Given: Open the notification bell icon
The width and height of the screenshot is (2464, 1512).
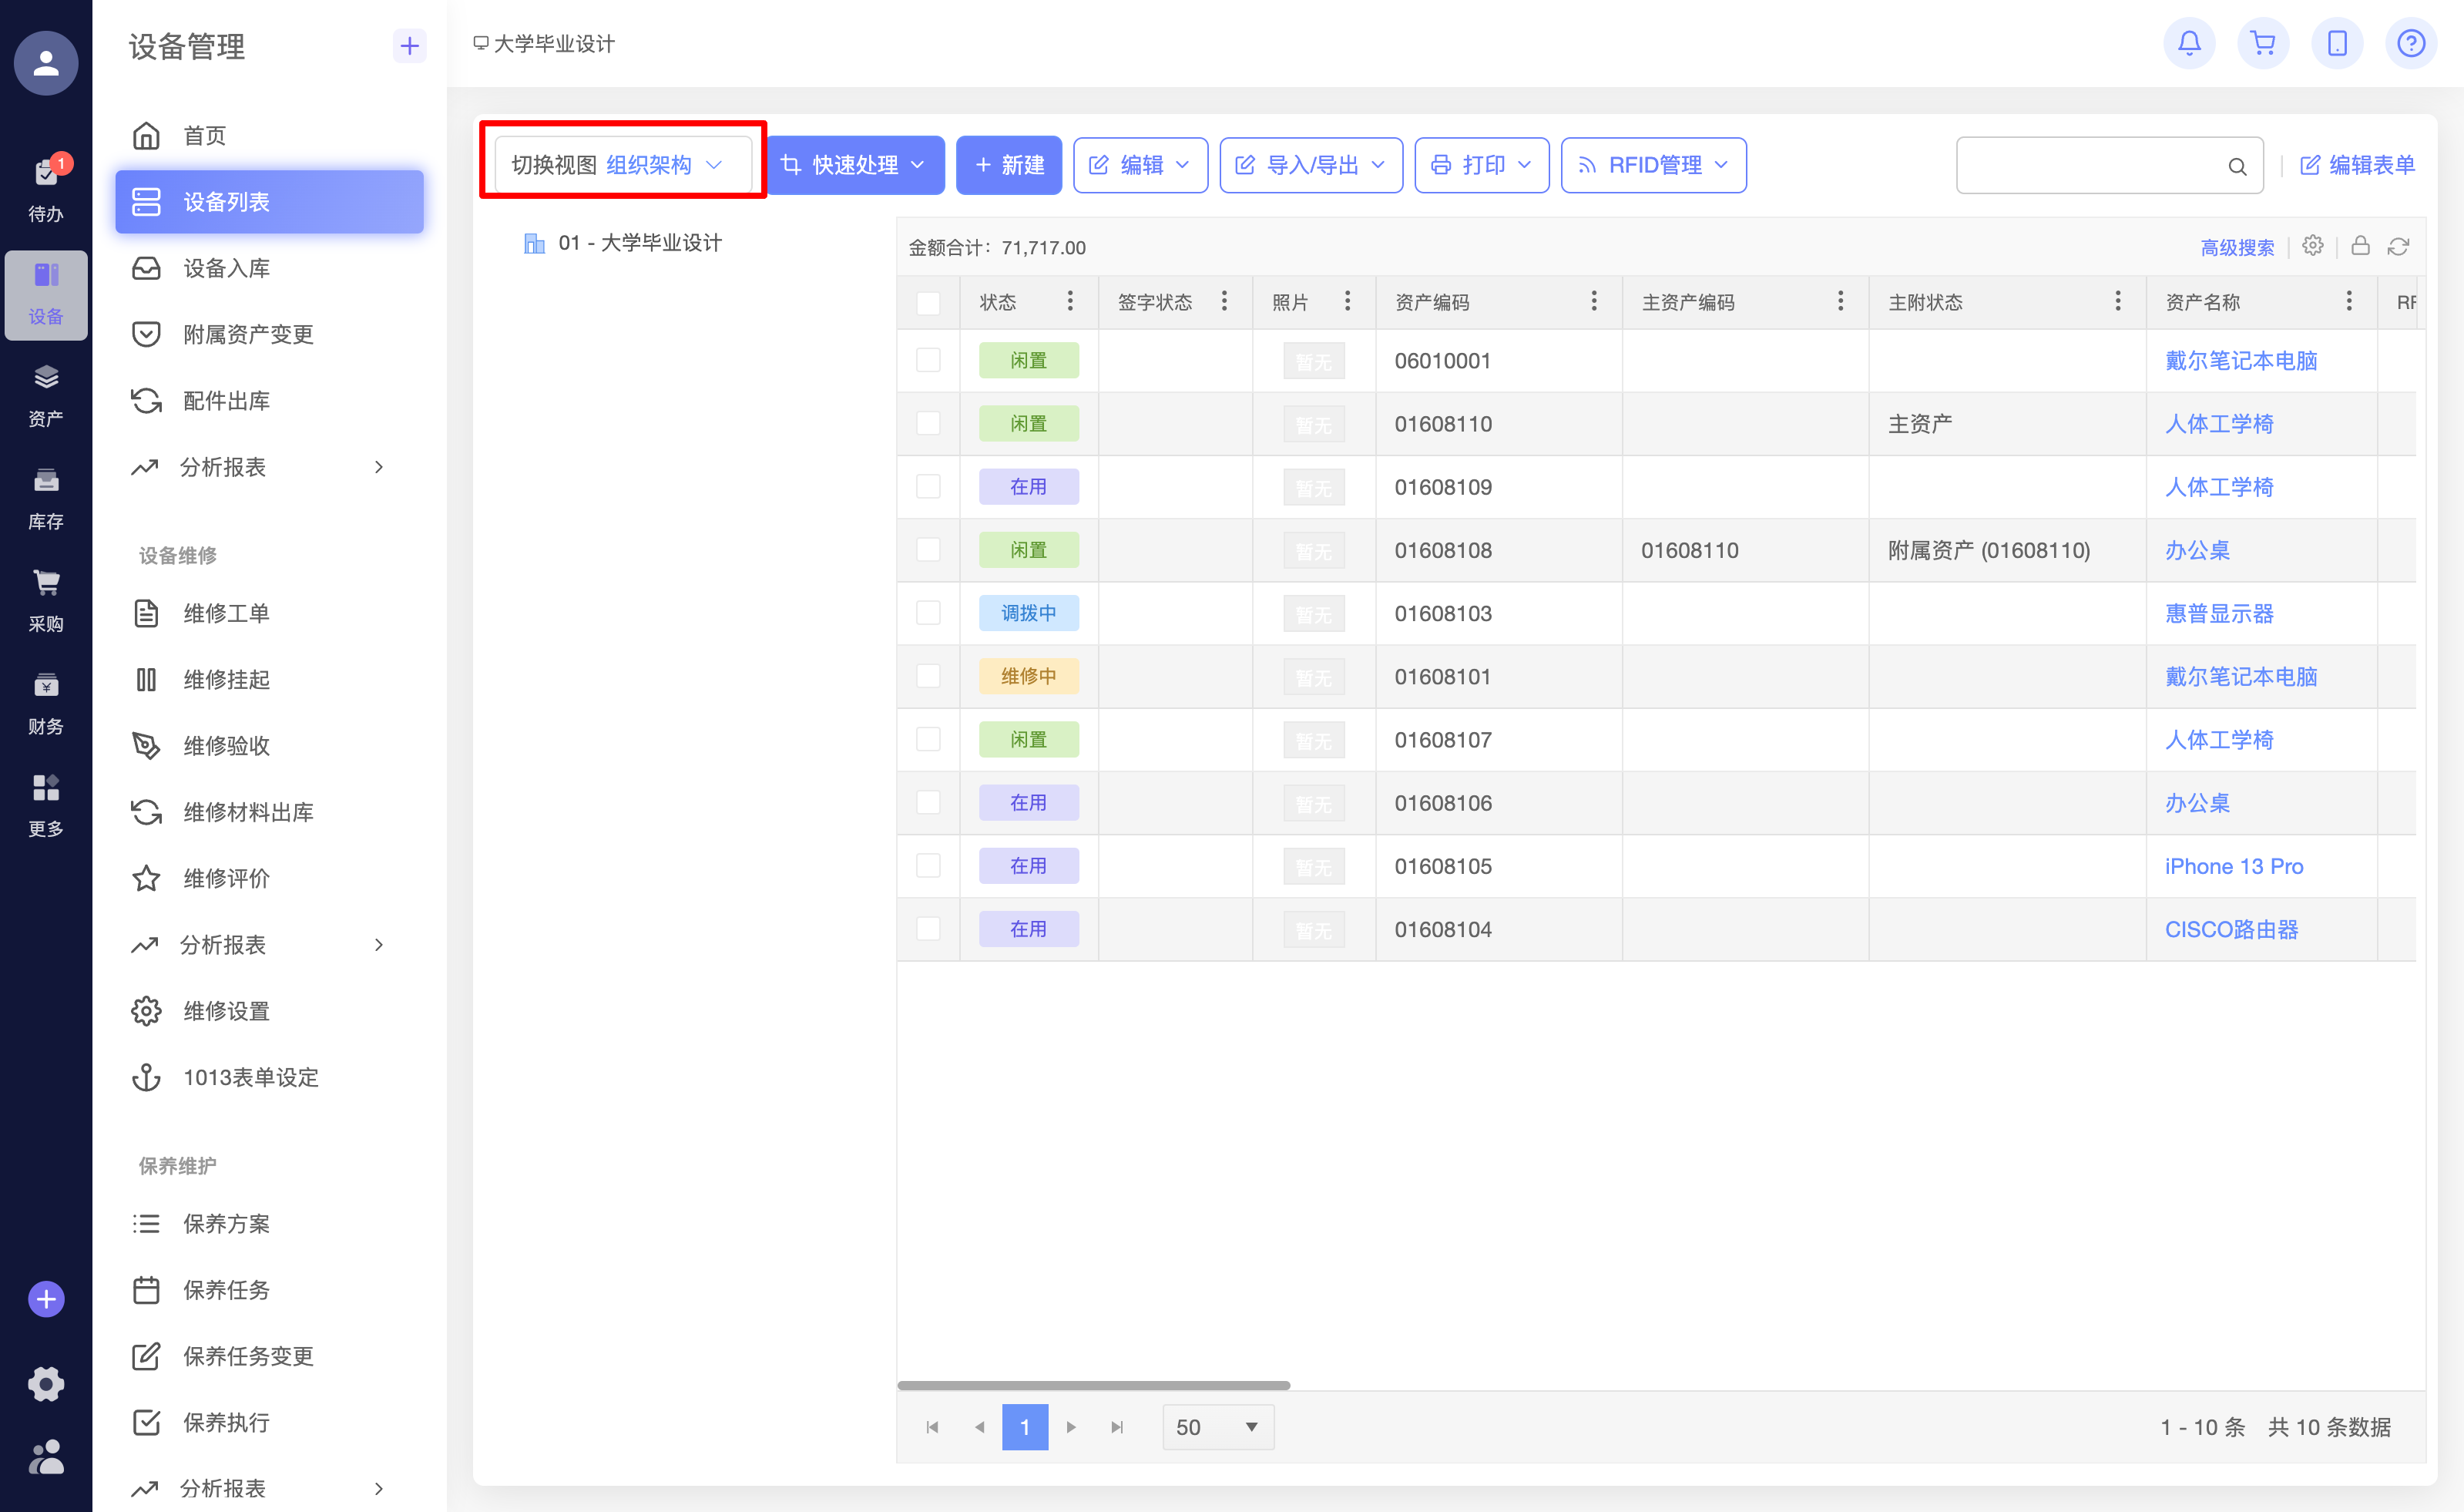Looking at the screenshot, I should coord(2188,44).
